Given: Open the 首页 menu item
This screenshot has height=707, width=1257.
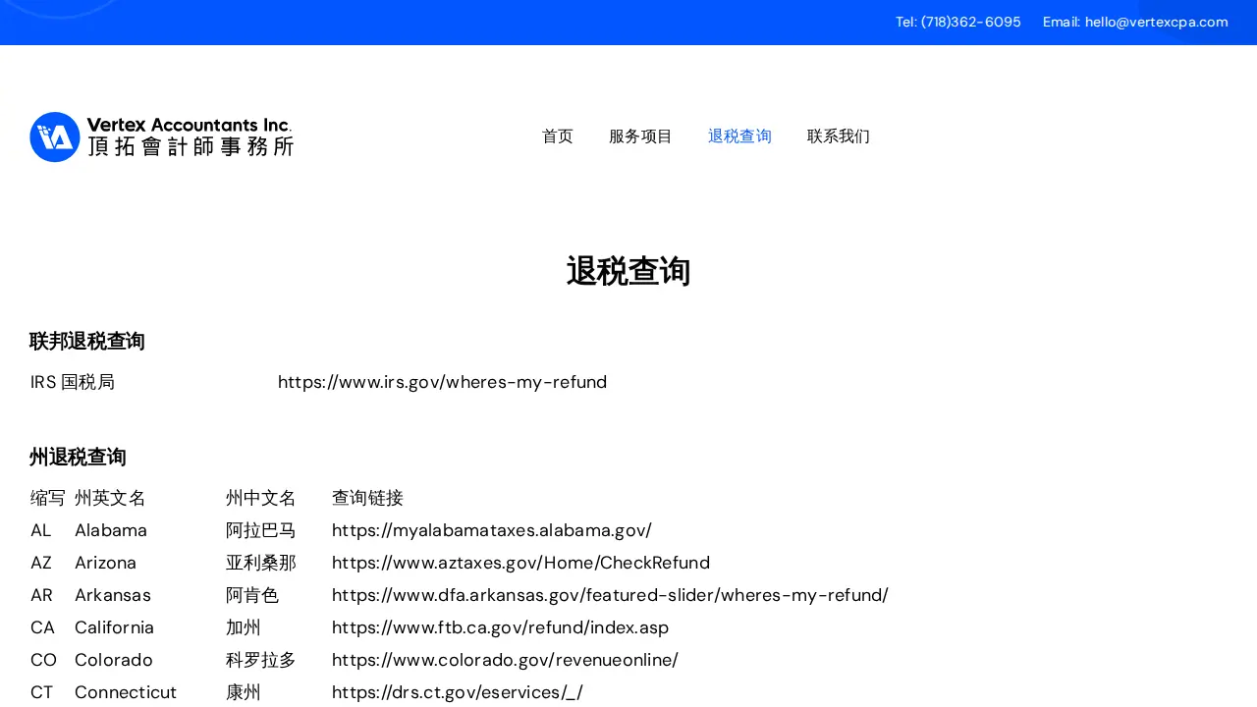Looking at the screenshot, I should [558, 136].
